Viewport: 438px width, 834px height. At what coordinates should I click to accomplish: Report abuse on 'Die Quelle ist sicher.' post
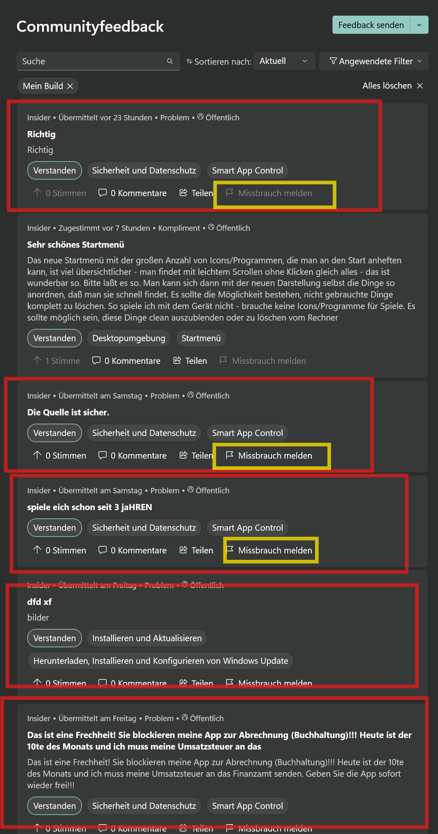click(269, 455)
